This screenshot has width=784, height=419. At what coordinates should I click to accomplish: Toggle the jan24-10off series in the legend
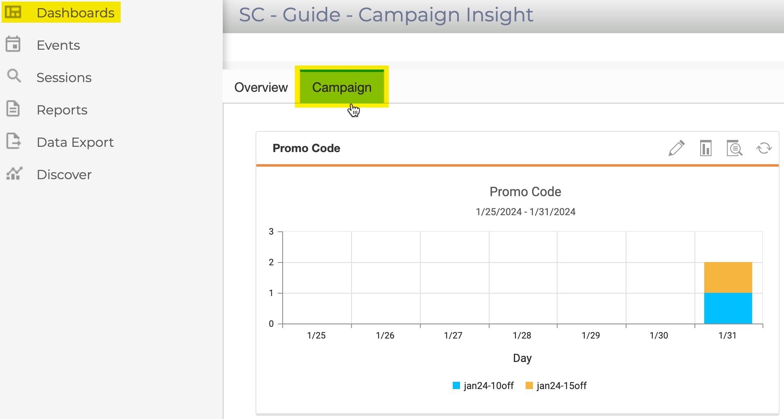coord(488,385)
